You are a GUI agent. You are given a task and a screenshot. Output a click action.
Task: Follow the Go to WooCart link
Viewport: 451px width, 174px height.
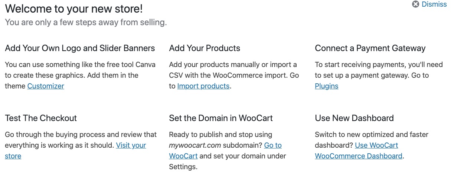click(273, 145)
